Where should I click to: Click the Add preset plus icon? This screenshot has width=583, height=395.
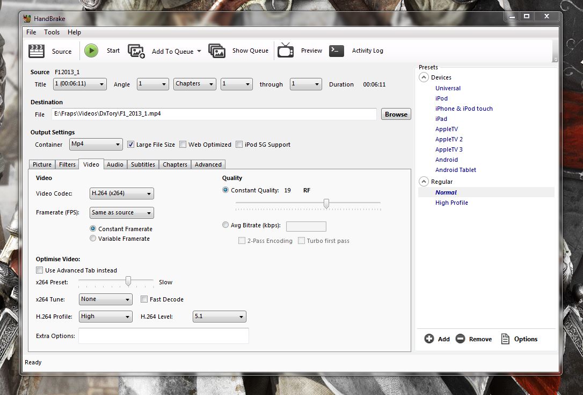coord(429,339)
